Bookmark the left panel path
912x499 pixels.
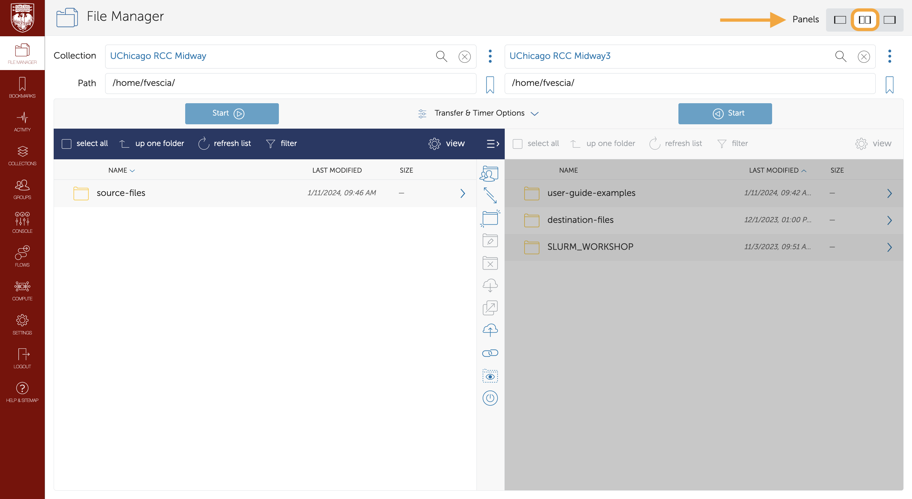(490, 85)
